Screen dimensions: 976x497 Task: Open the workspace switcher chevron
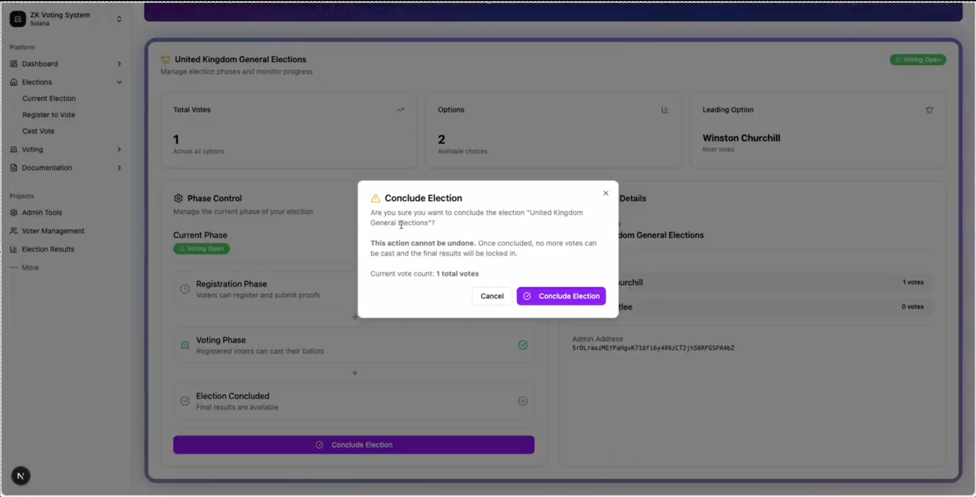click(x=119, y=19)
